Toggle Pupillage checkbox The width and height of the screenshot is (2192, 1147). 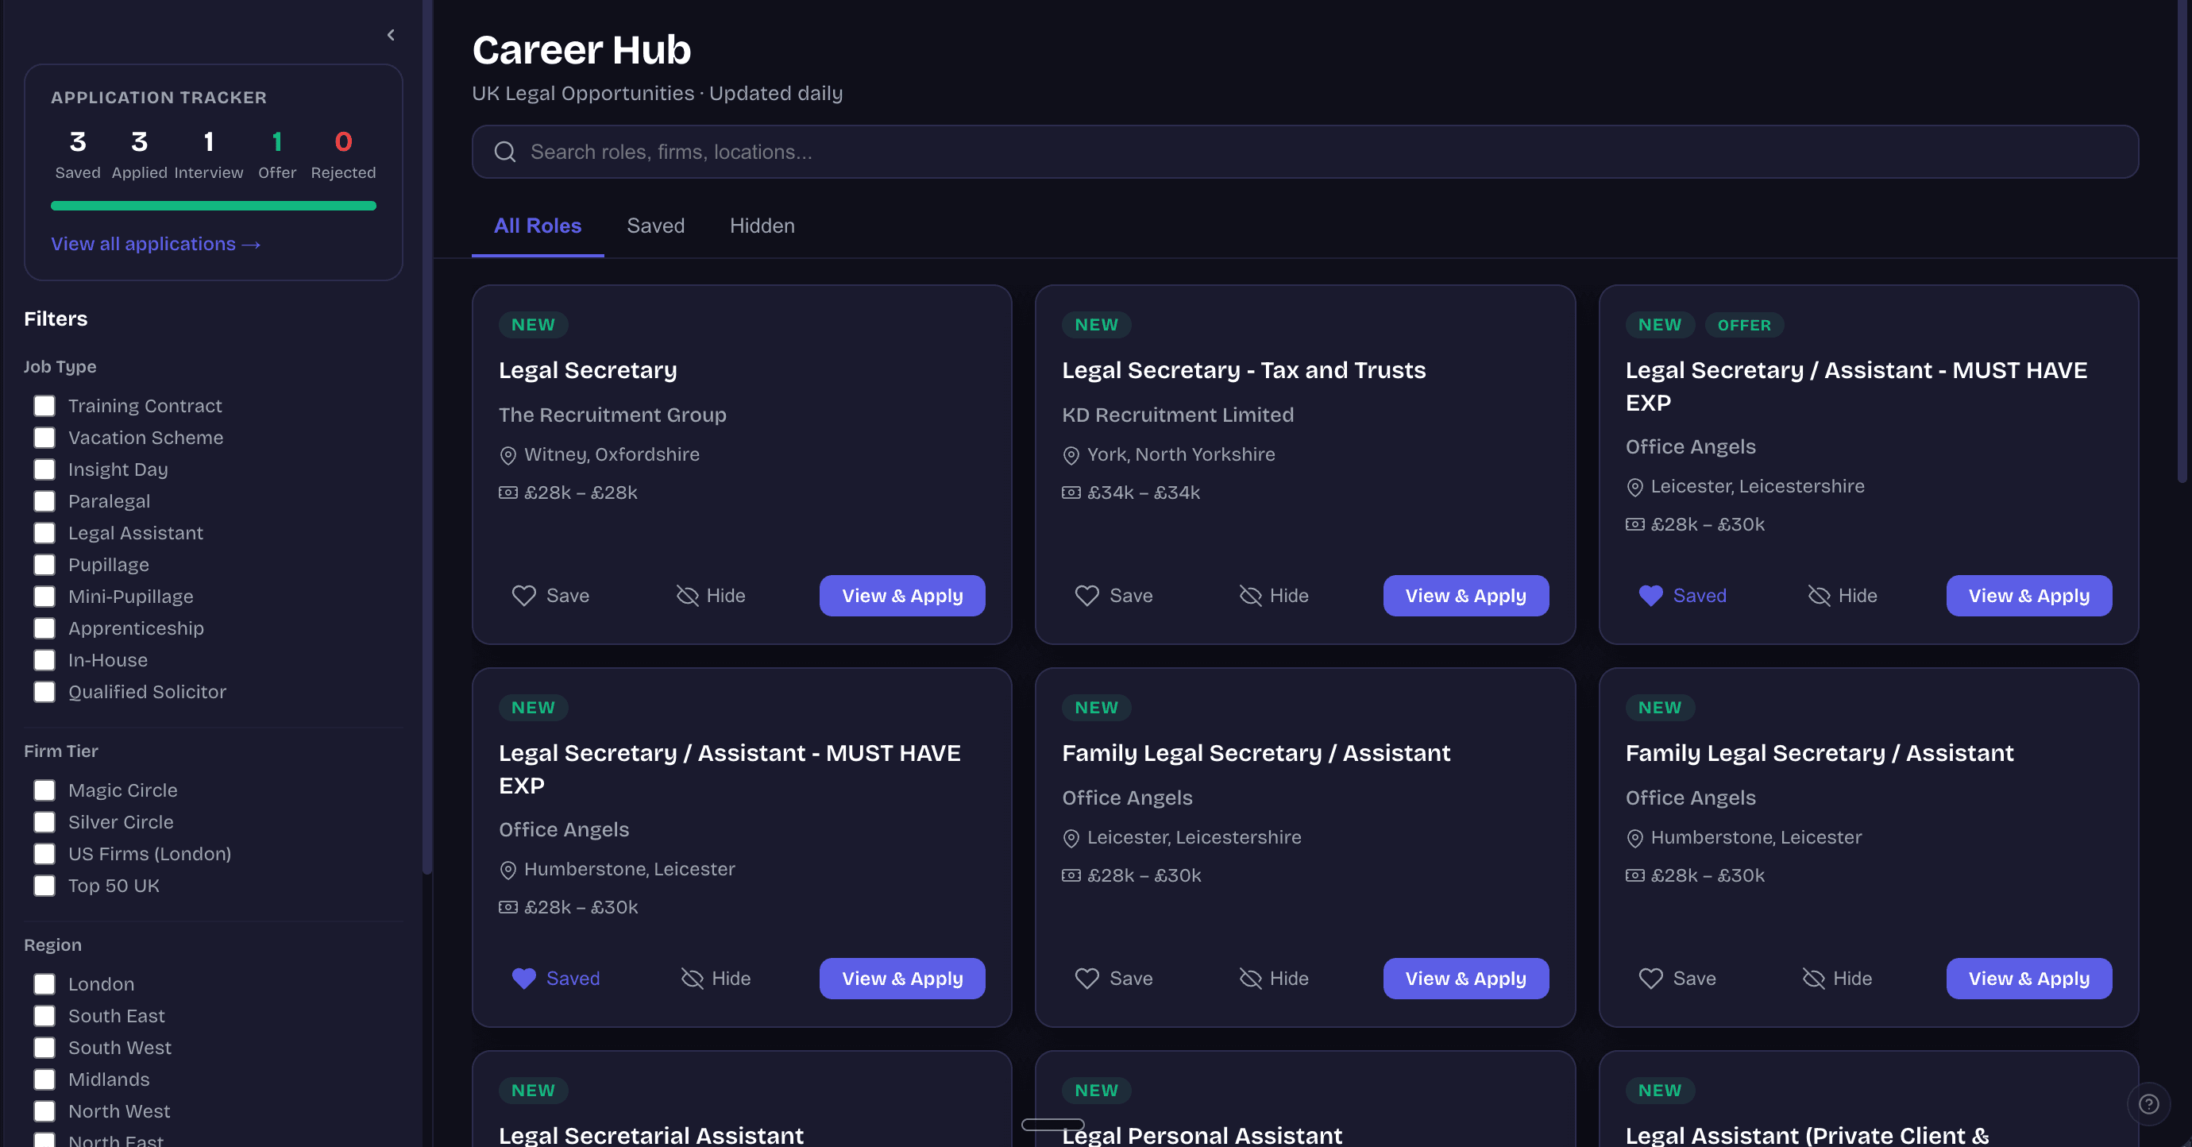pyautogui.click(x=44, y=565)
